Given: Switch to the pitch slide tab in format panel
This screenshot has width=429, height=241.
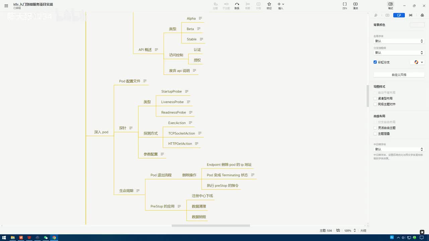Looking at the screenshot, I should (387, 15).
